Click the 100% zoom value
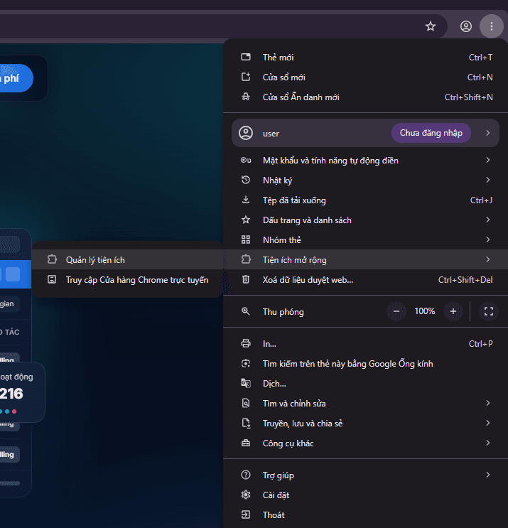Screen dimensions: 508x528 click(424, 311)
